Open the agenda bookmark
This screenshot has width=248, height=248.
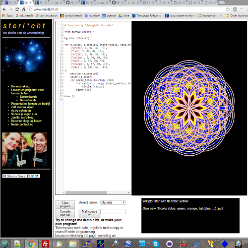pyautogui.click(x=109, y=16)
